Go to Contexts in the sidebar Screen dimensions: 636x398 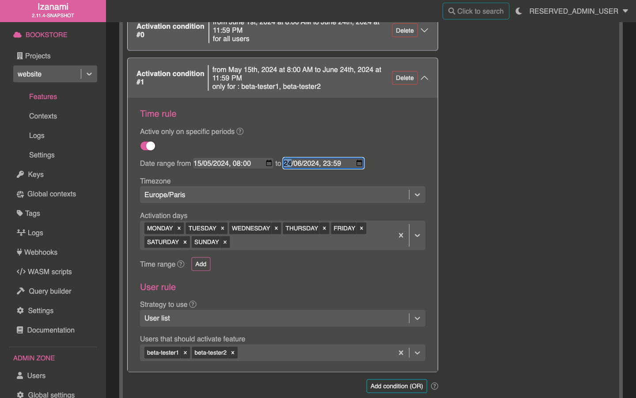[43, 116]
